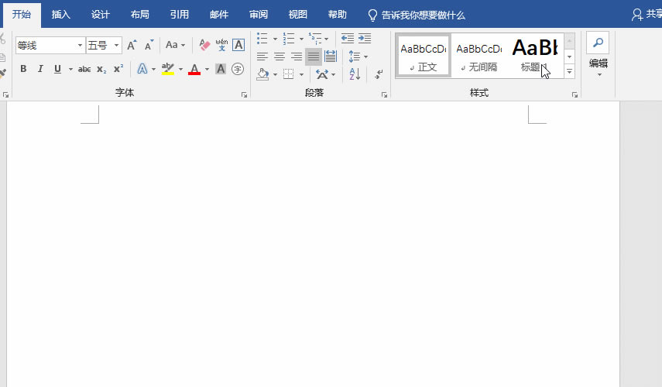Increase paragraph indent
The width and height of the screenshot is (662, 387).
pyautogui.click(x=365, y=38)
